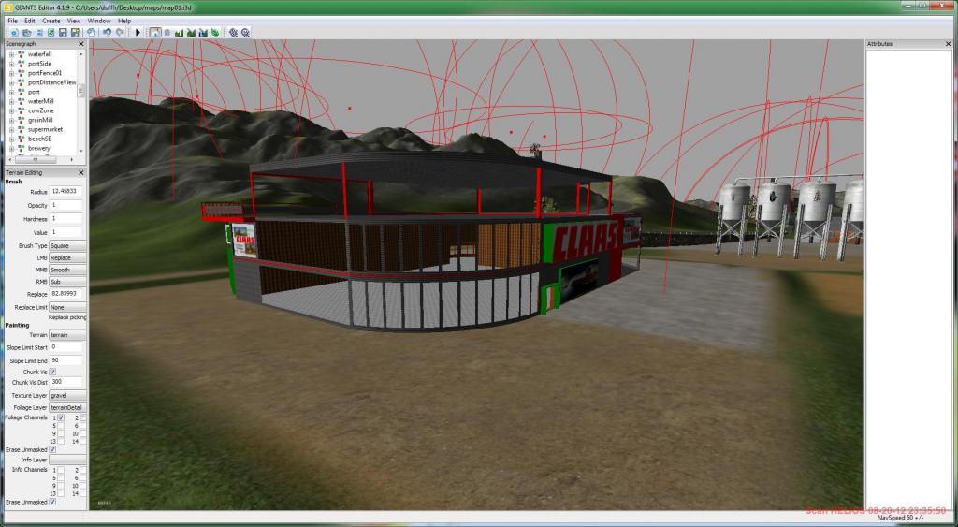The image size is (958, 527).
Task: Open the Help menu
Action: (124, 21)
